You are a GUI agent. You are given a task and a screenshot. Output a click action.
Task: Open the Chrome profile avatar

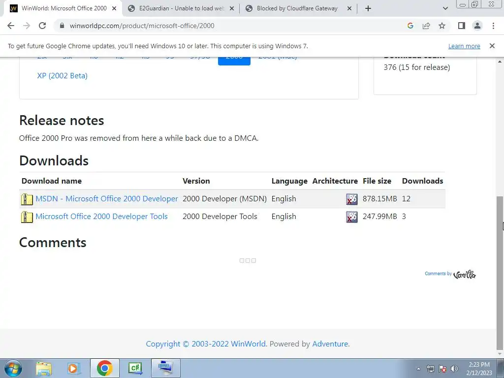tap(477, 26)
